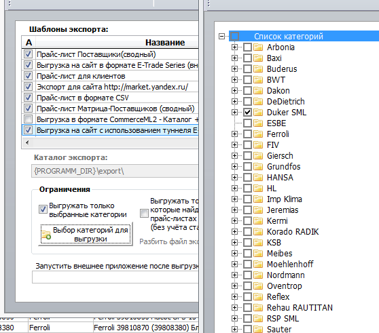The image size is (379, 333).
Task: Select the 'Прайс-лист в формате CSV' row
Action: (x=111, y=98)
